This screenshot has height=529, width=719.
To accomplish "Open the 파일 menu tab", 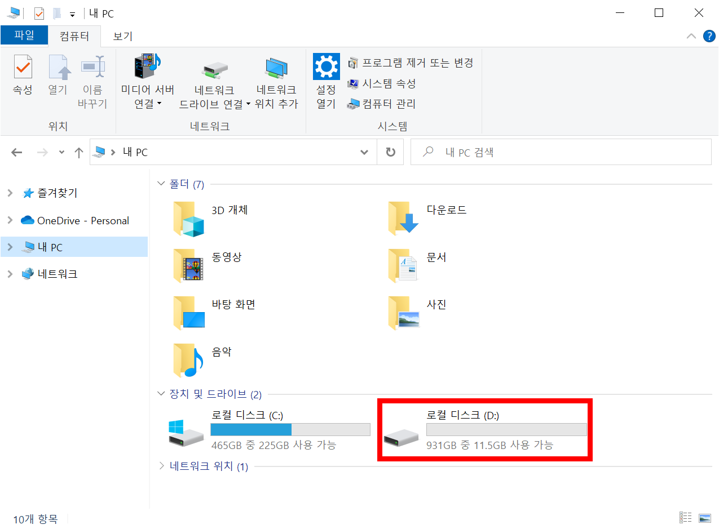I will pos(23,35).
